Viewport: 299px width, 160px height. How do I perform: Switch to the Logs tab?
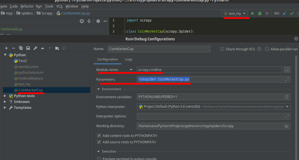coord(129,59)
